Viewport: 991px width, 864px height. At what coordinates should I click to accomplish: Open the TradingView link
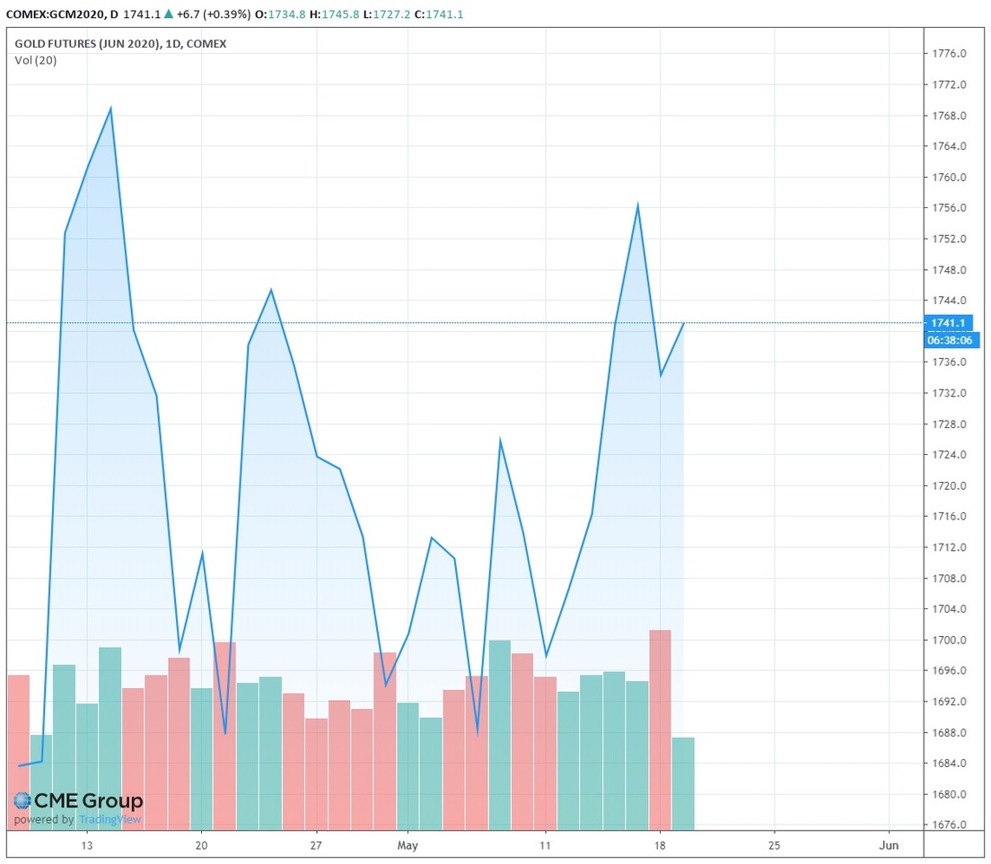[x=110, y=819]
